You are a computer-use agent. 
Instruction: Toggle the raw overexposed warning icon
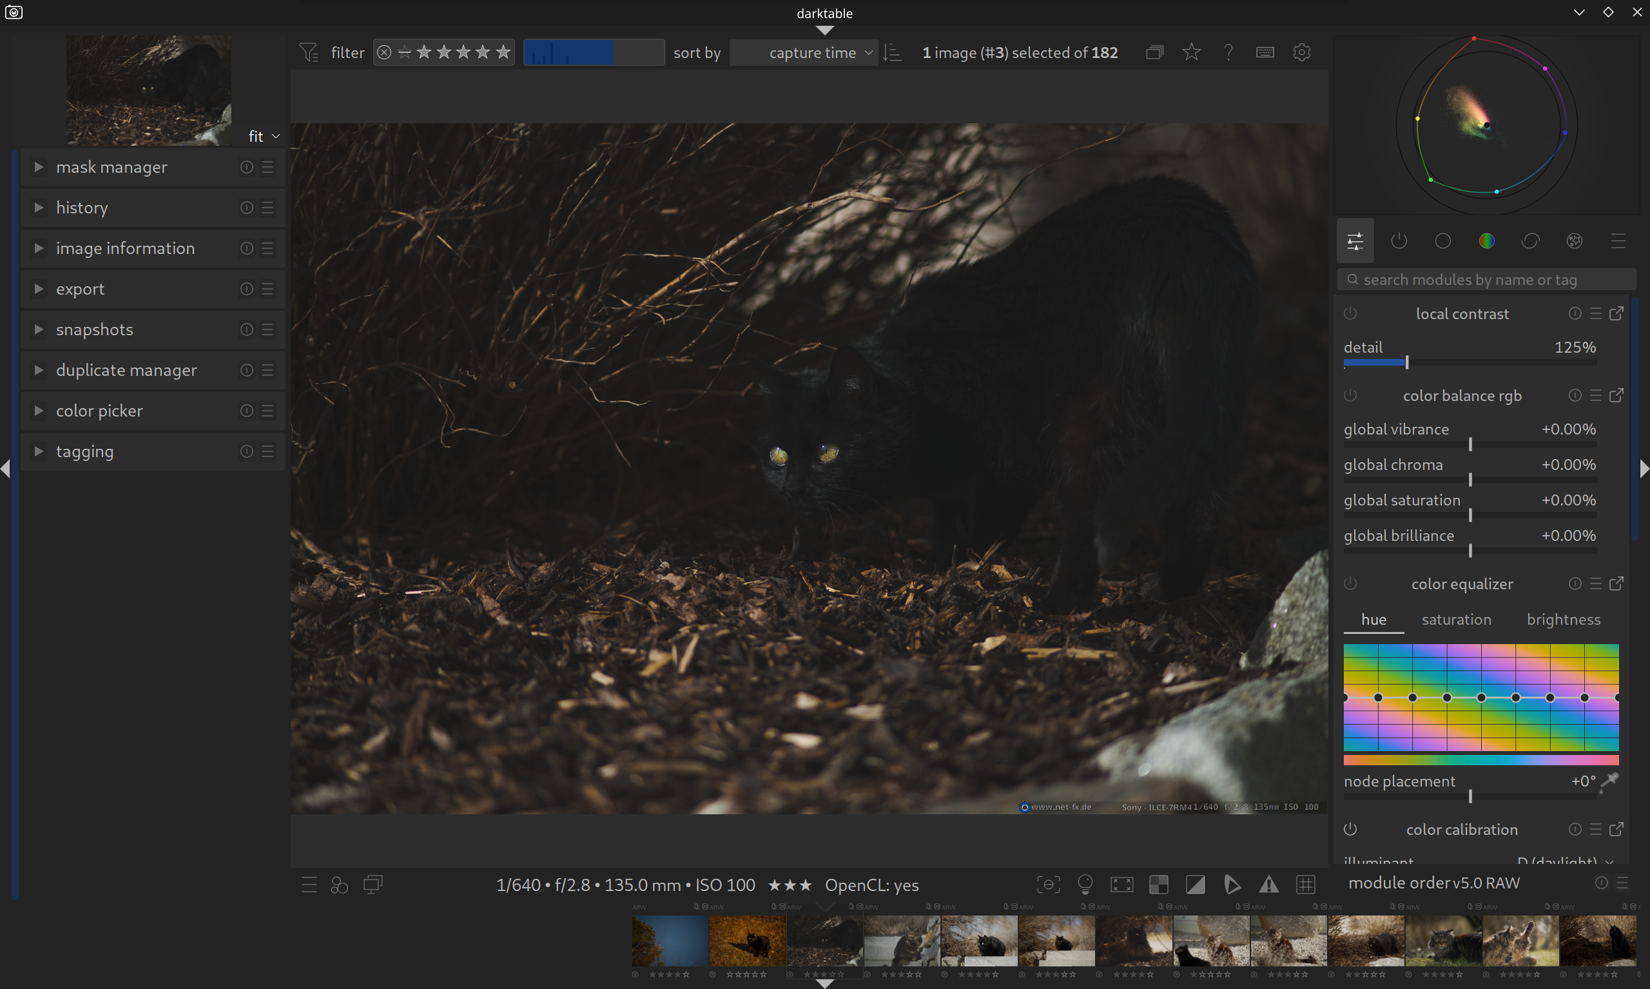pyautogui.click(x=1158, y=885)
